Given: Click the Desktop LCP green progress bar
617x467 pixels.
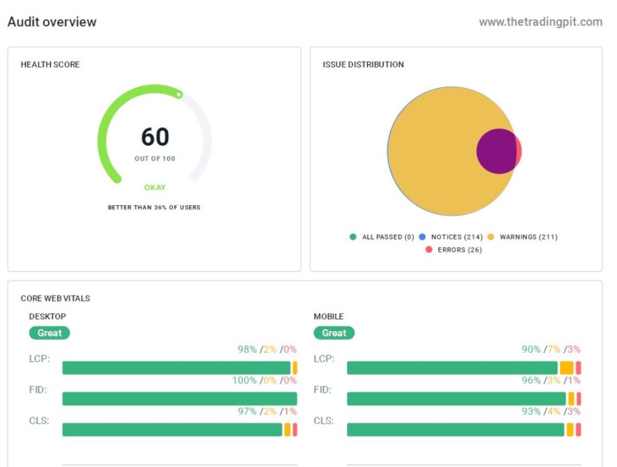Looking at the screenshot, I should pos(176,368).
